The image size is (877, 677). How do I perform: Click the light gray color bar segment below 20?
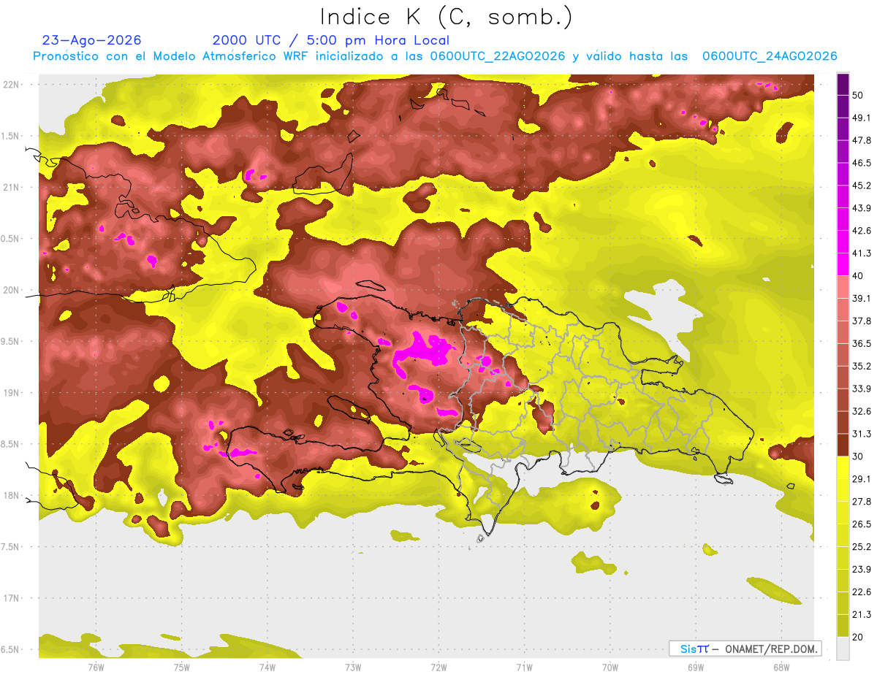[x=843, y=649]
